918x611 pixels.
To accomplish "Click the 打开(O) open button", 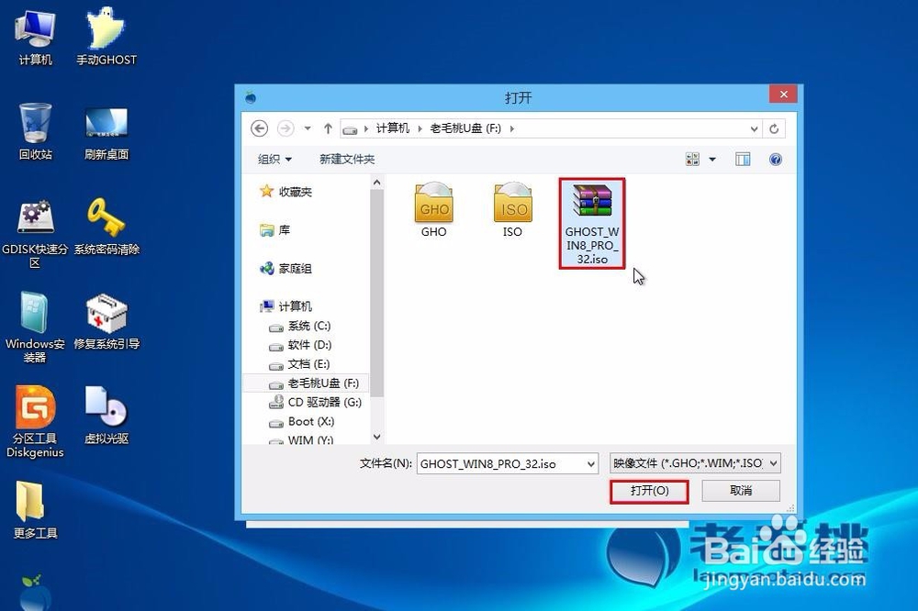I will 649,491.
